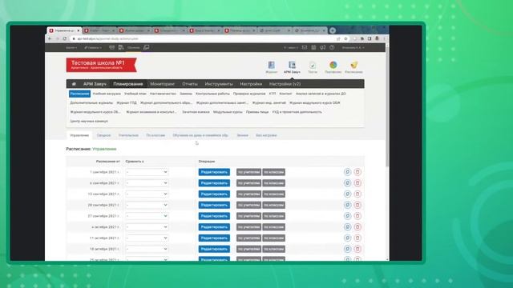Open the Учебный план submenu link

coord(135,94)
